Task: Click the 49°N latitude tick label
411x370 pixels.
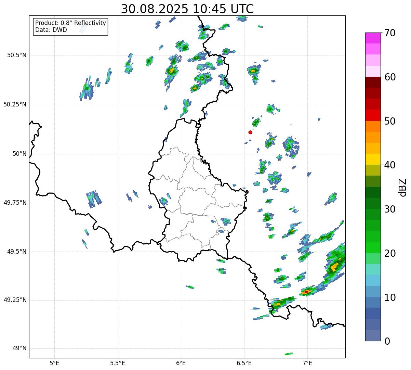Action: pos(19,348)
